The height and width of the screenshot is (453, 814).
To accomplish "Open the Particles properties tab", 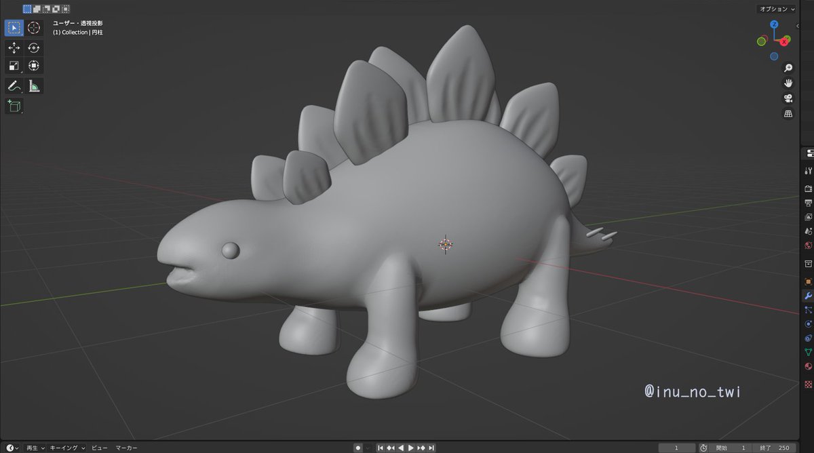I will click(x=808, y=310).
